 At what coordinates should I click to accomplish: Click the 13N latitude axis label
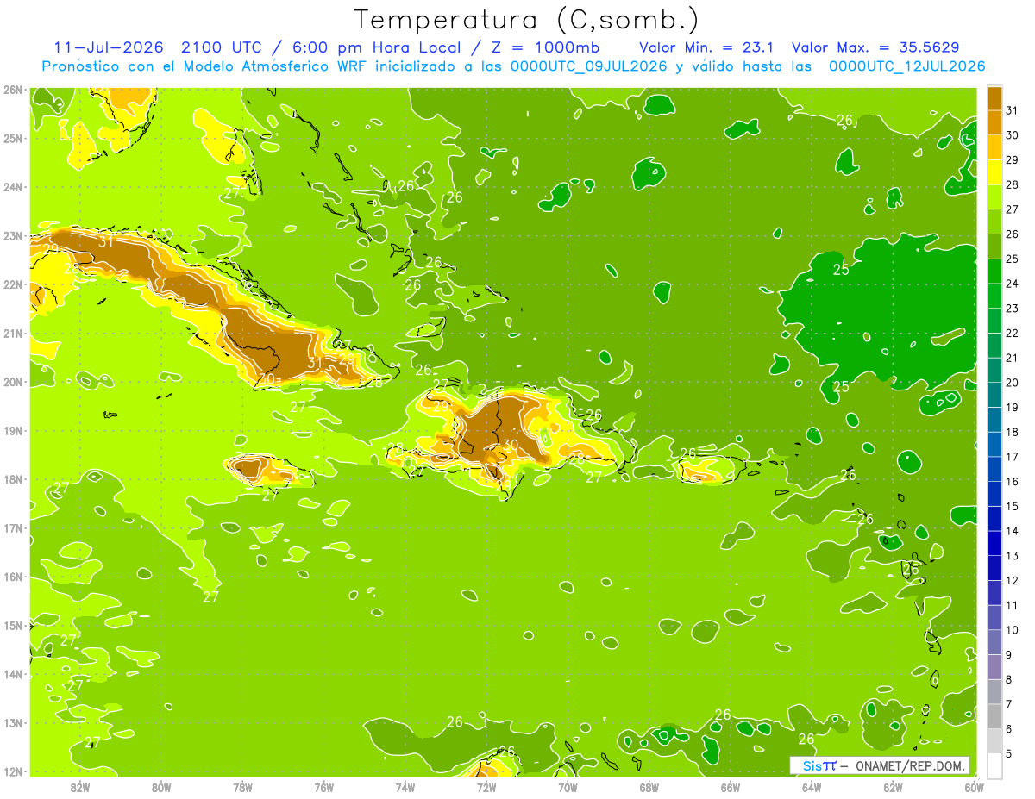(x=13, y=722)
